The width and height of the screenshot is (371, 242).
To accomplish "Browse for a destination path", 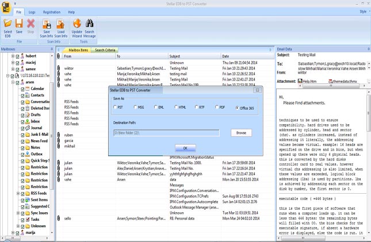I will click(x=241, y=133).
